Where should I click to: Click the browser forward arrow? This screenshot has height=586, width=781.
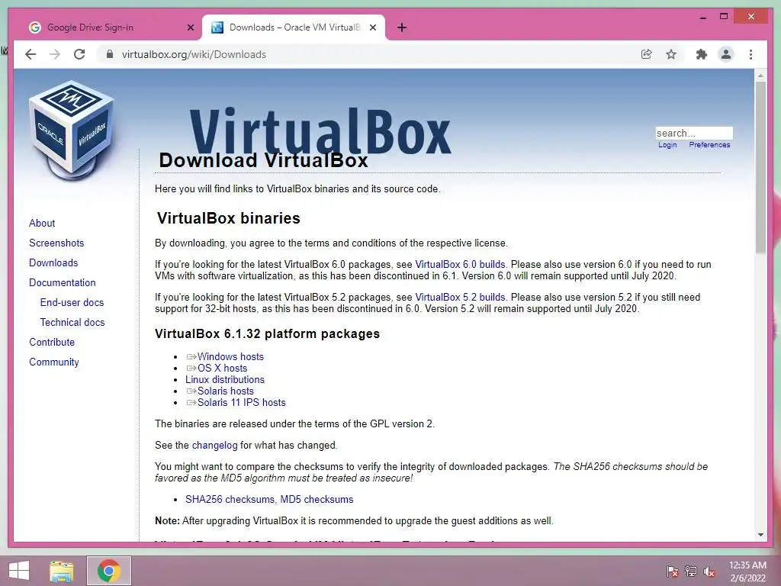coord(55,54)
